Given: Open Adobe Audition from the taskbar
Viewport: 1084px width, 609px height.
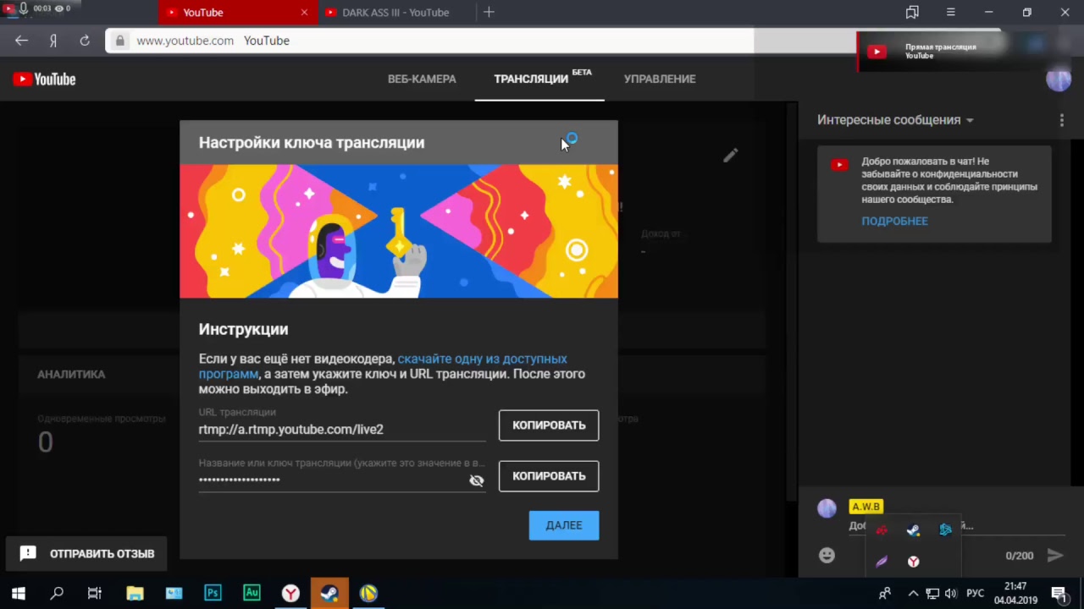Looking at the screenshot, I should pyautogui.click(x=252, y=593).
